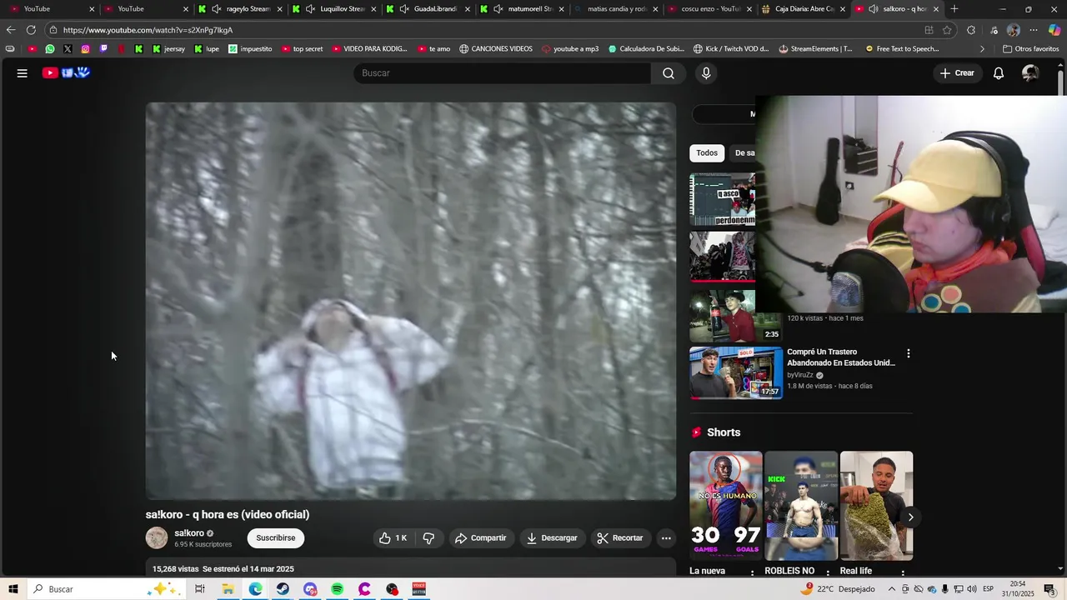
Task: Select the Todos filter chip
Action: pyautogui.click(x=707, y=153)
